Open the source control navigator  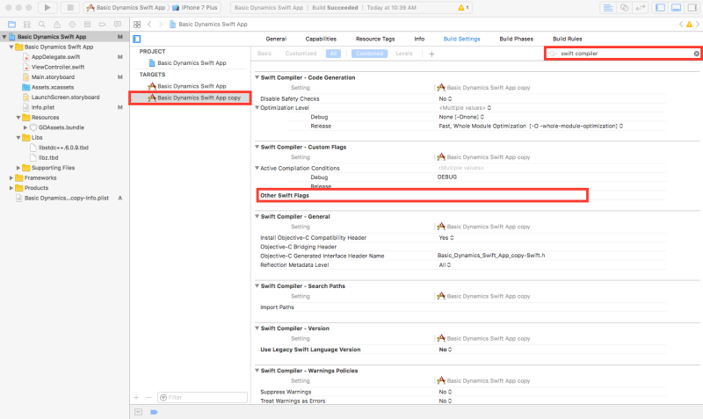27,25
